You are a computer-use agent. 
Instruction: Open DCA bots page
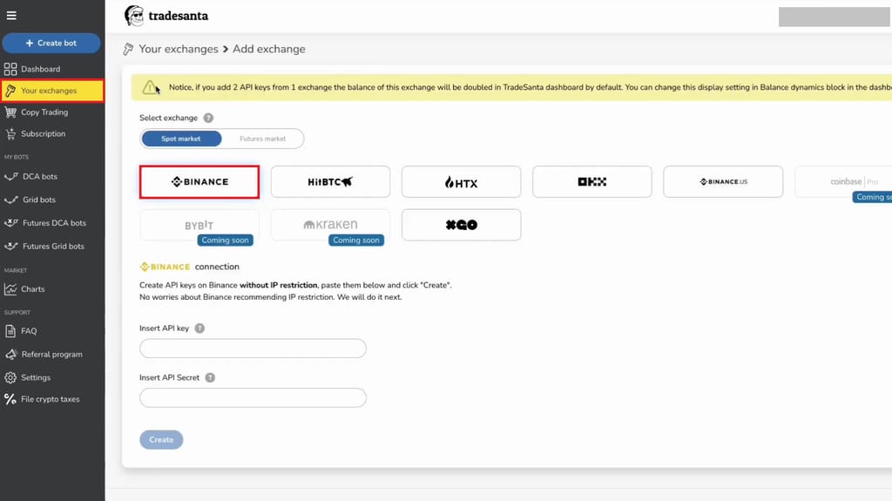pos(40,177)
